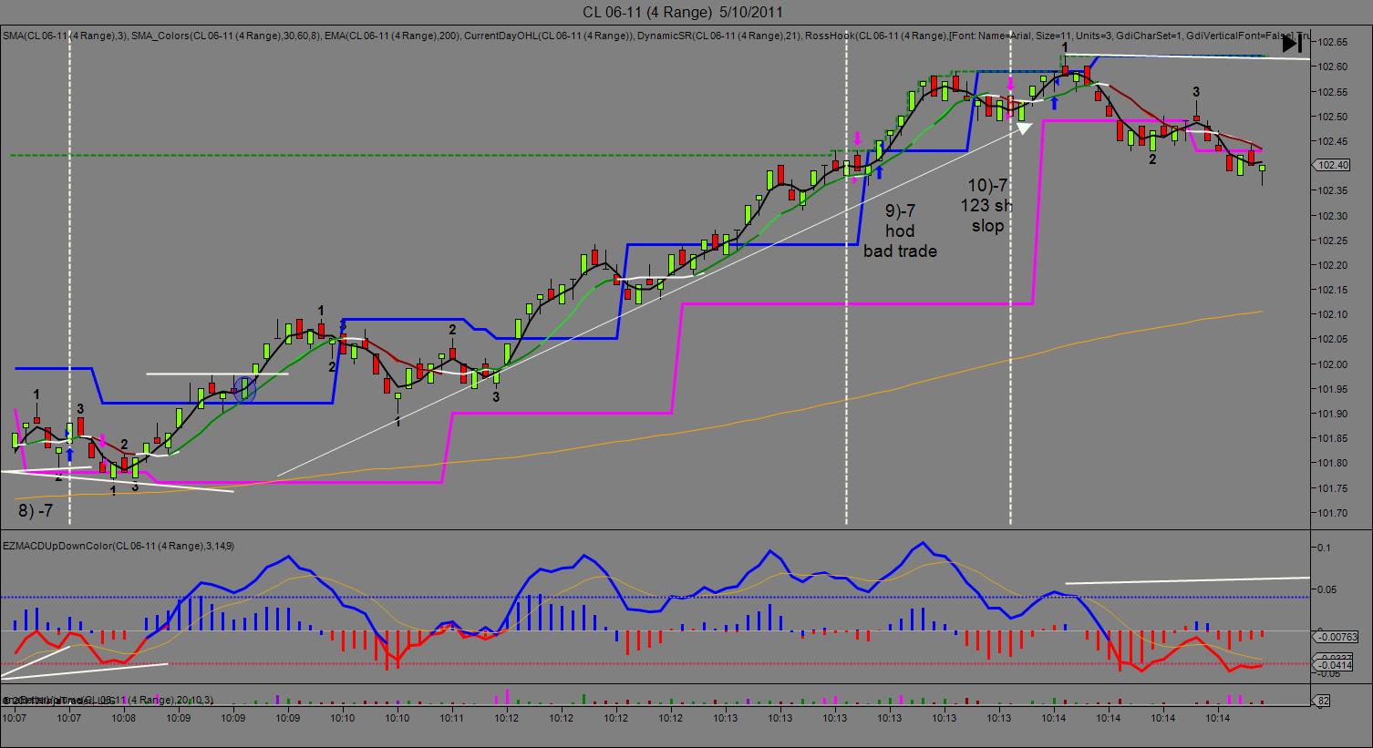Click the 102.55 price axis label
The image size is (1373, 748).
1333,92
